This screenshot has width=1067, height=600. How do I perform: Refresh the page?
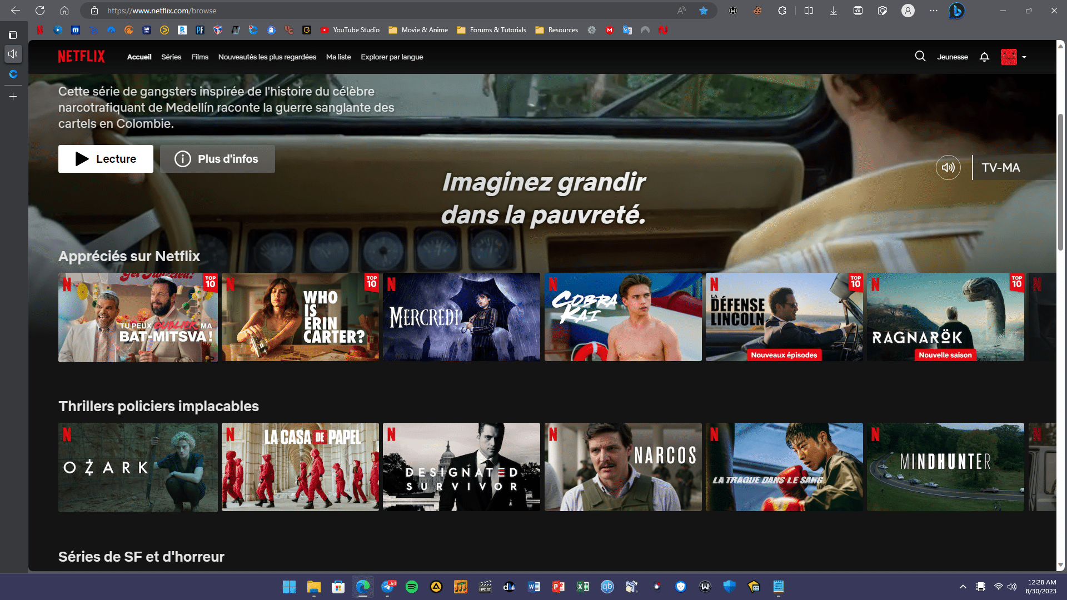pos(40,11)
